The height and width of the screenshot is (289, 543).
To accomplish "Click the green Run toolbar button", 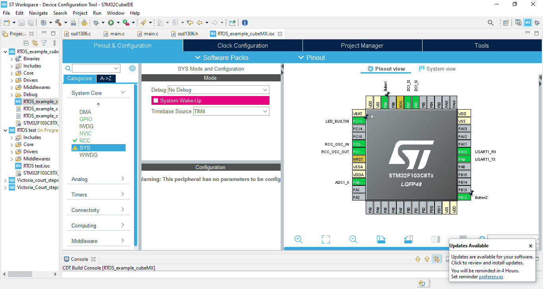I will click(x=111, y=23).
